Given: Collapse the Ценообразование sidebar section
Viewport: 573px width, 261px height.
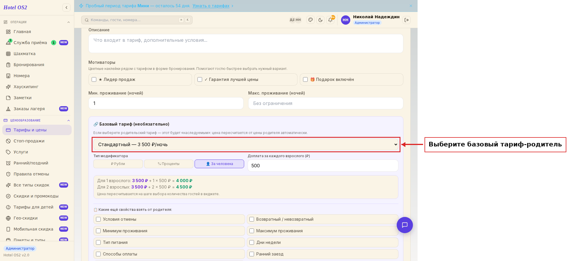Looking at the screenshot, I should coord(68,120).
